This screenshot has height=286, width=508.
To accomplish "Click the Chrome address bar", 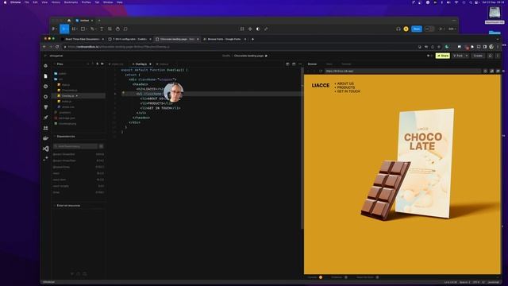I will (x=240, y=47).
